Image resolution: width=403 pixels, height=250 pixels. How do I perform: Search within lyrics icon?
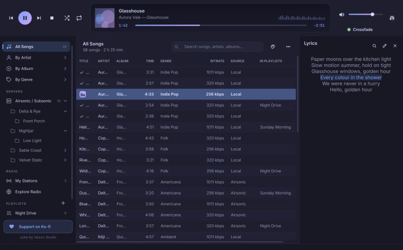click(x=374, y=46)
